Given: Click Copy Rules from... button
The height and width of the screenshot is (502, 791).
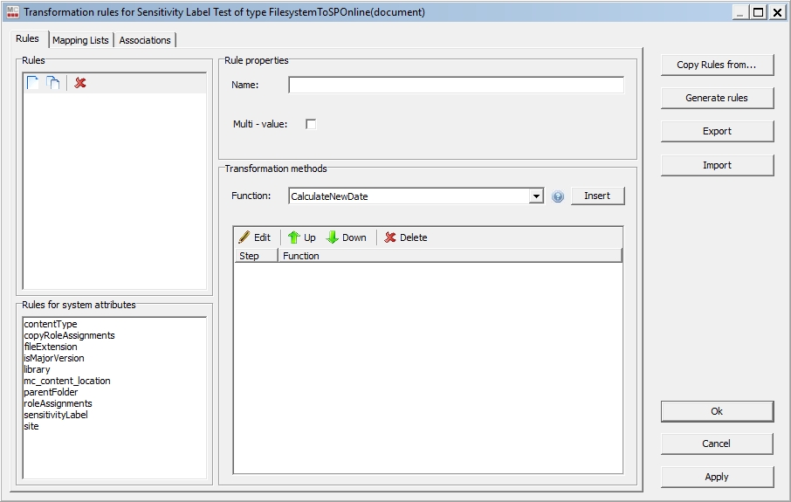Looking at the screenshot, I should pyautogui.click(x=717, y=65).
